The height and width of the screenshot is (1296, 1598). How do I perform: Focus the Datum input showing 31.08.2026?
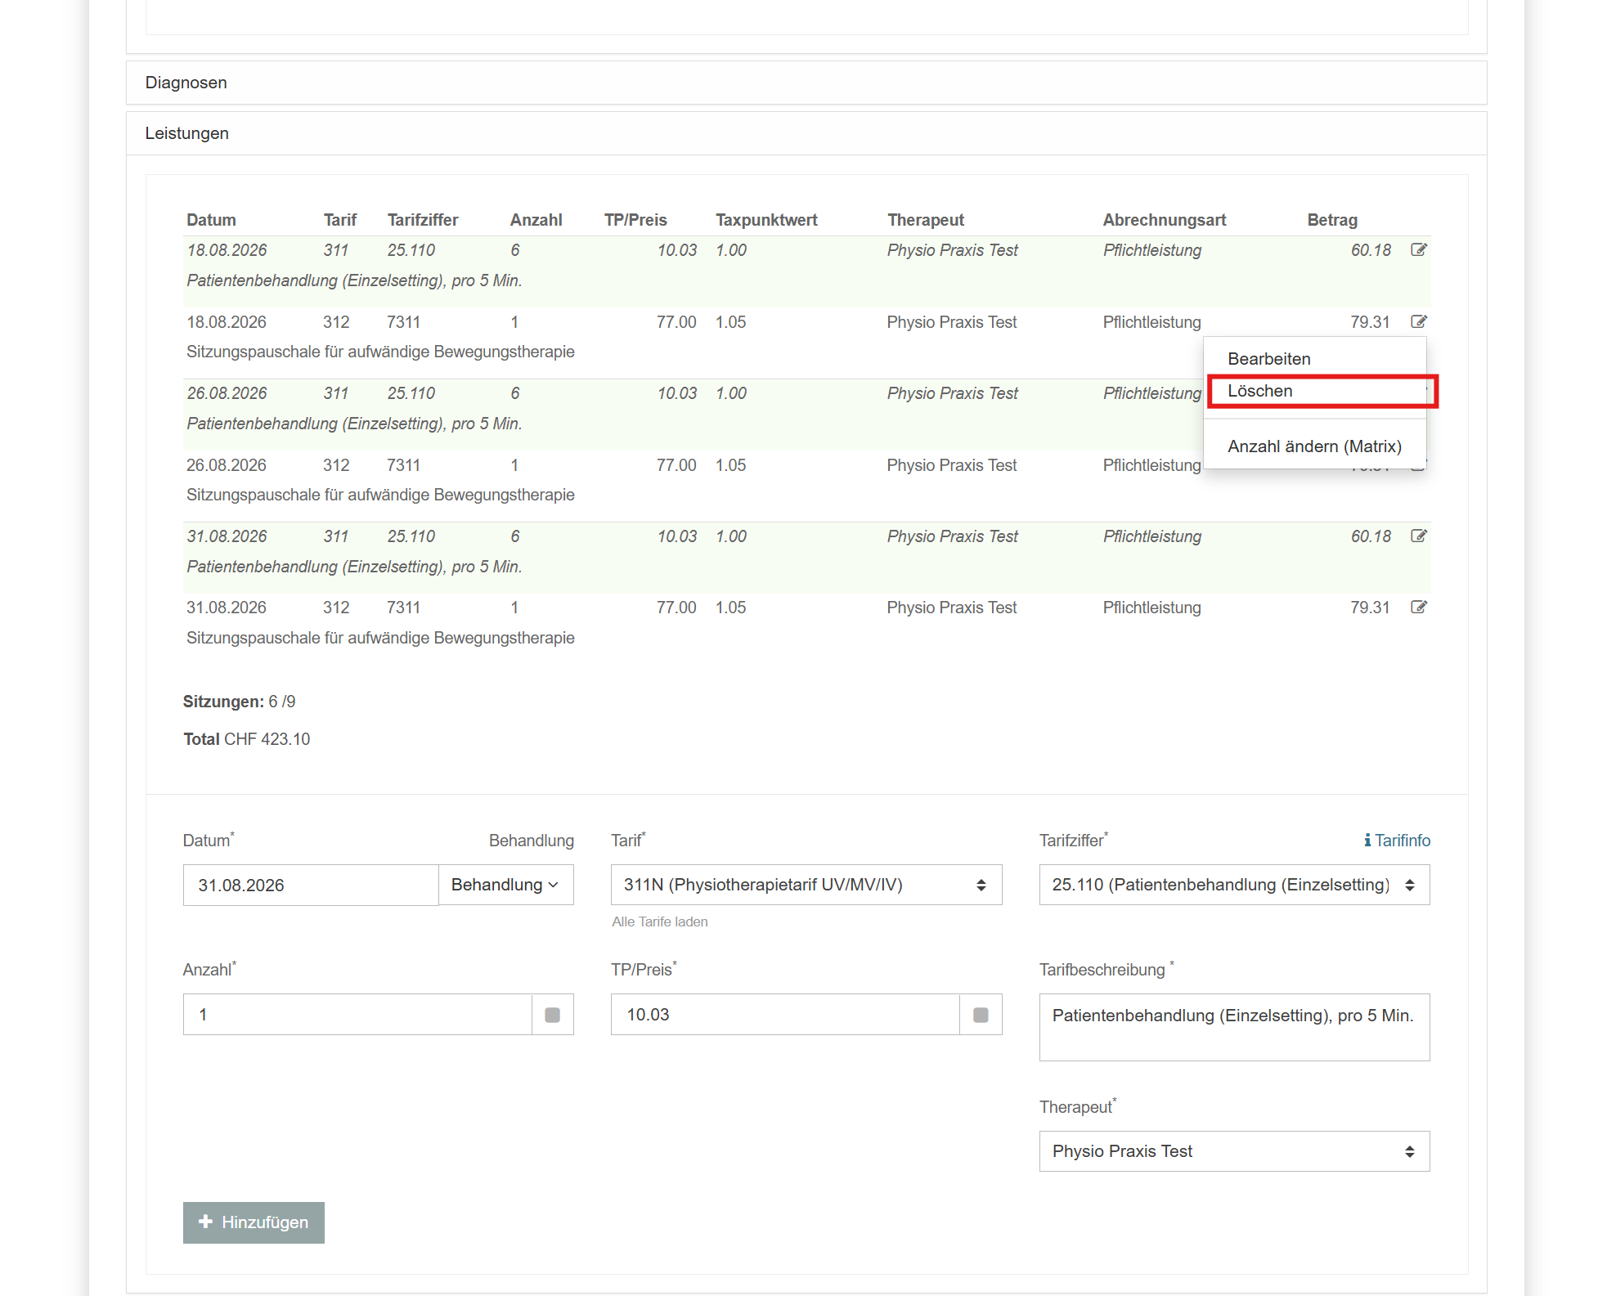coord(311,885)
